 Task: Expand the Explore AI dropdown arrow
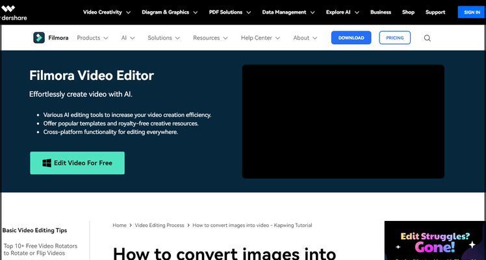click(357, 13)
